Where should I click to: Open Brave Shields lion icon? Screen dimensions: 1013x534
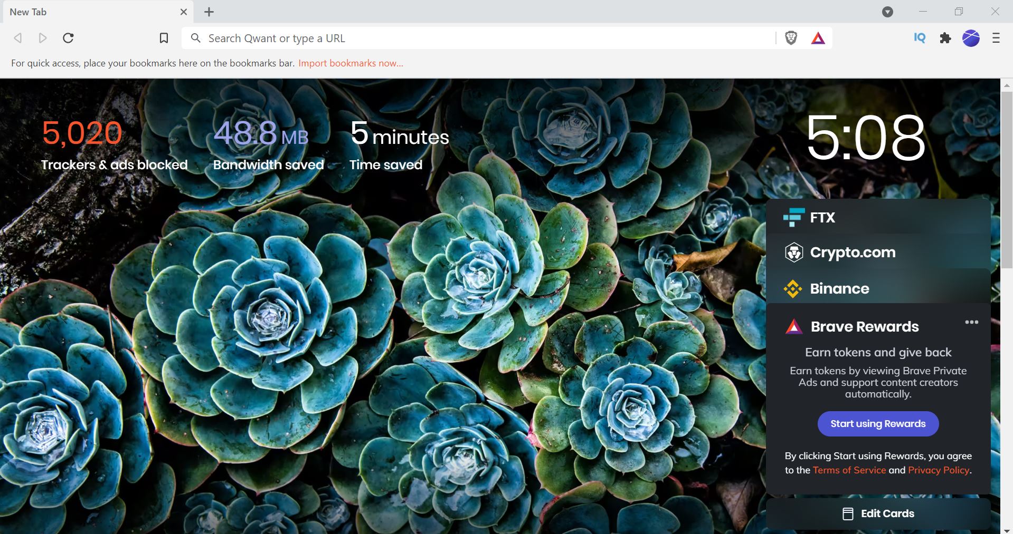791,38
